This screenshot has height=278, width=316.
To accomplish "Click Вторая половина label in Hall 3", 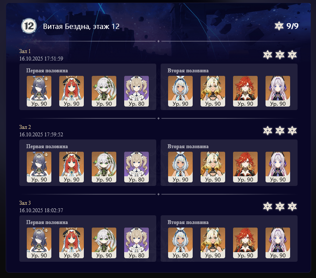I will [188, 222].
